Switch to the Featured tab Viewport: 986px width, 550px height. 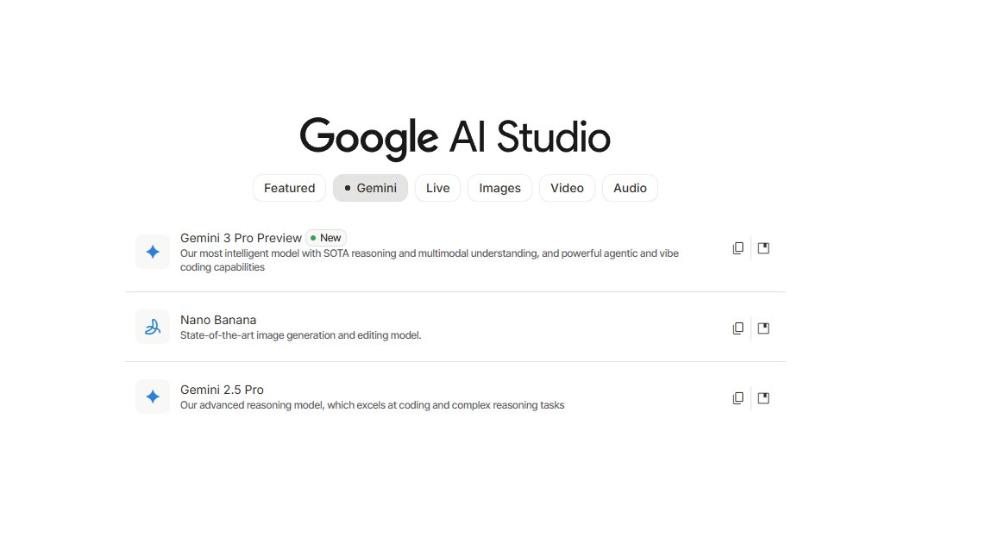tap(289, 188)
